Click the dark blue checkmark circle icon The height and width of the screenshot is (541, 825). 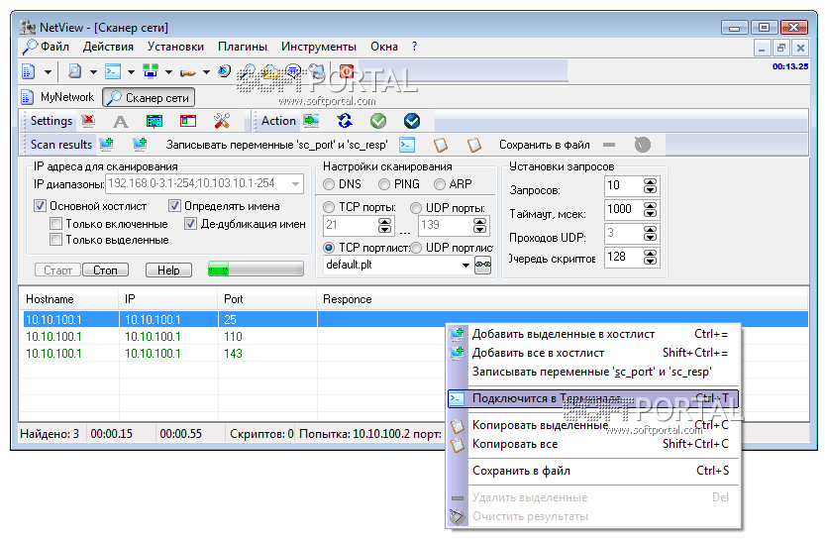click(412, 121)
